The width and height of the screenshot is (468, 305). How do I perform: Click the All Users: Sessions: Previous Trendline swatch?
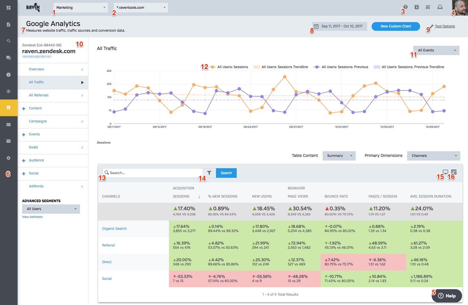click(x=377, y=67)
